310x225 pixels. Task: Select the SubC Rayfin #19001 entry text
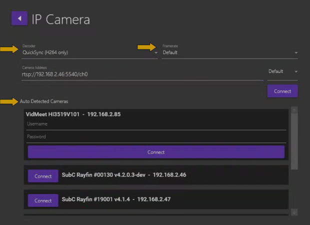(x=117, y=199)
